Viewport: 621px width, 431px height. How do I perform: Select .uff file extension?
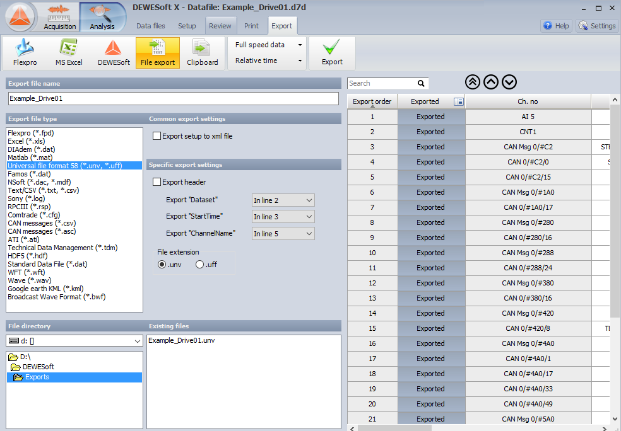tap(200, 265)
